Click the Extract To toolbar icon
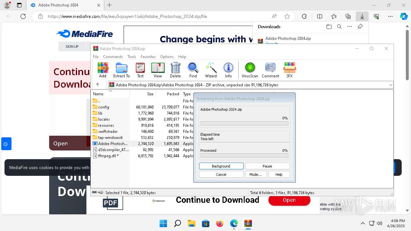Image resolution: width=411 pixels, height=231 pixels. pyautogui.click(x=121, y=70)
